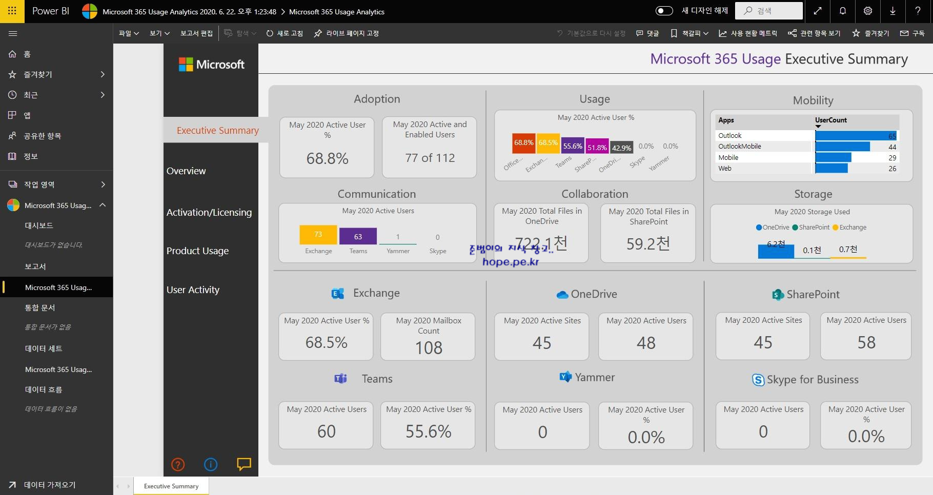Open Comments in toolbar

click(x=647, y=33)
